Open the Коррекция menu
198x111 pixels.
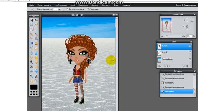click(x=83, y=5)
